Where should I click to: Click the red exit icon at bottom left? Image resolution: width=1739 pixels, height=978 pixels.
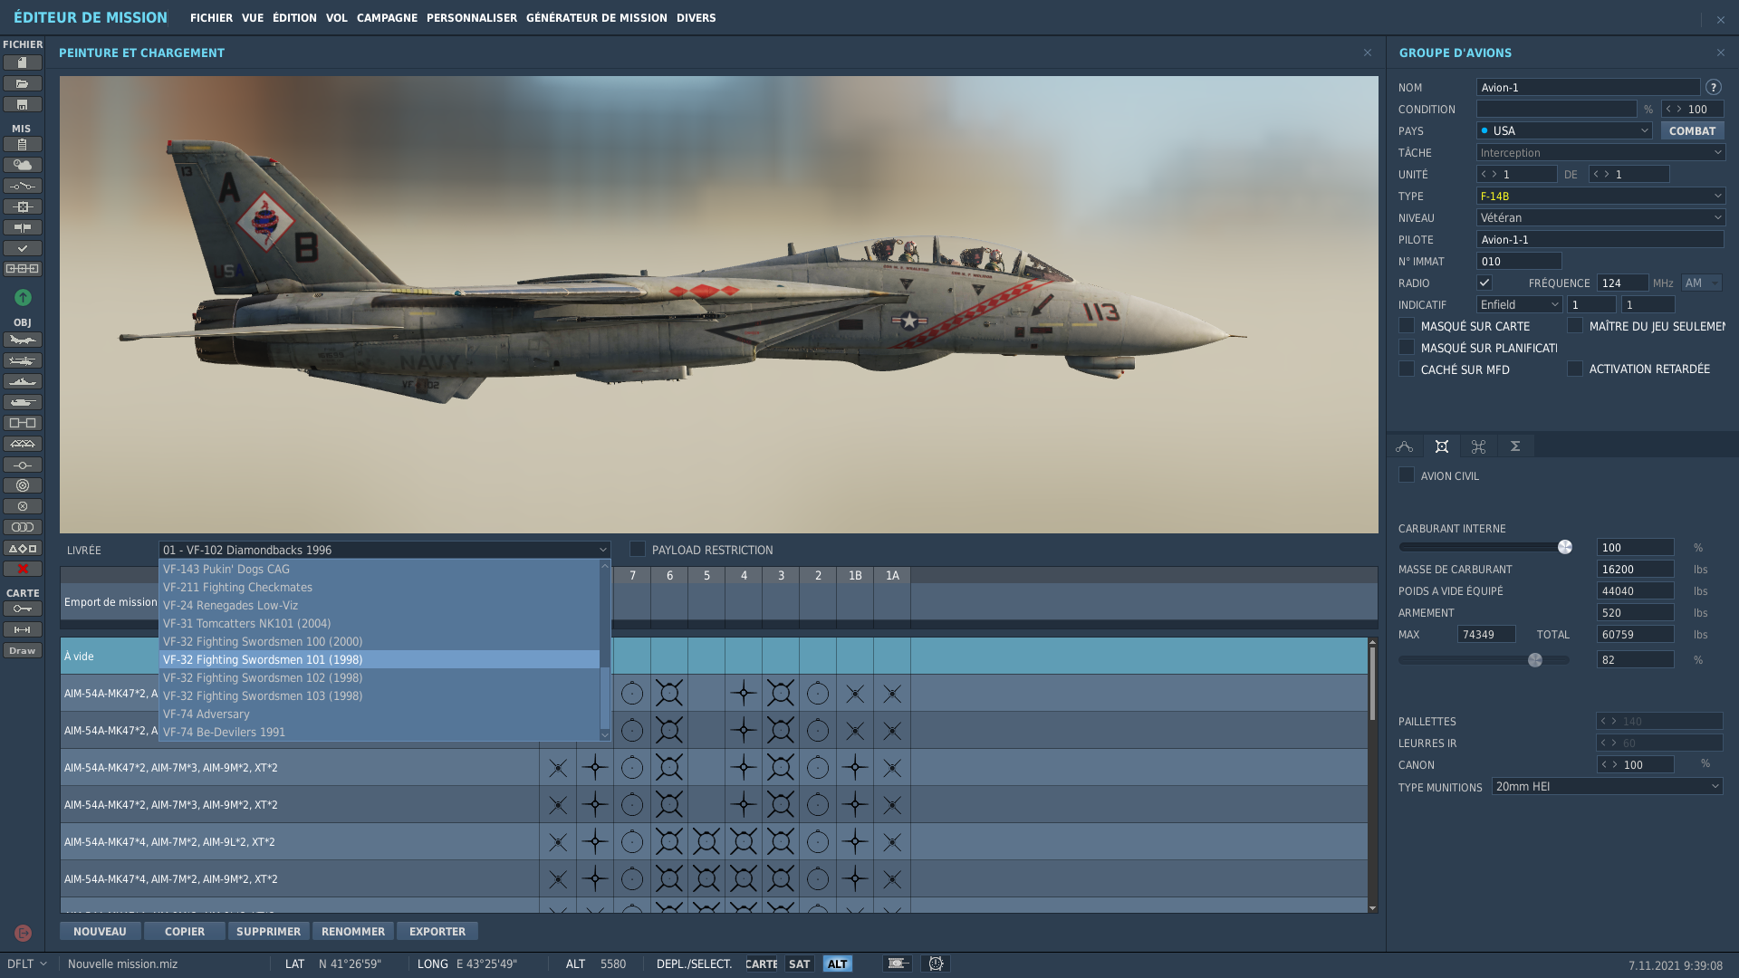[23, 933]
